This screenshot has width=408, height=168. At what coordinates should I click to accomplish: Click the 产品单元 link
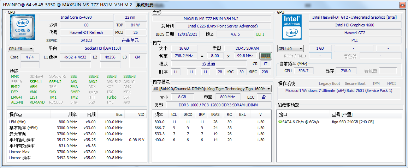(x=130, y=40)
